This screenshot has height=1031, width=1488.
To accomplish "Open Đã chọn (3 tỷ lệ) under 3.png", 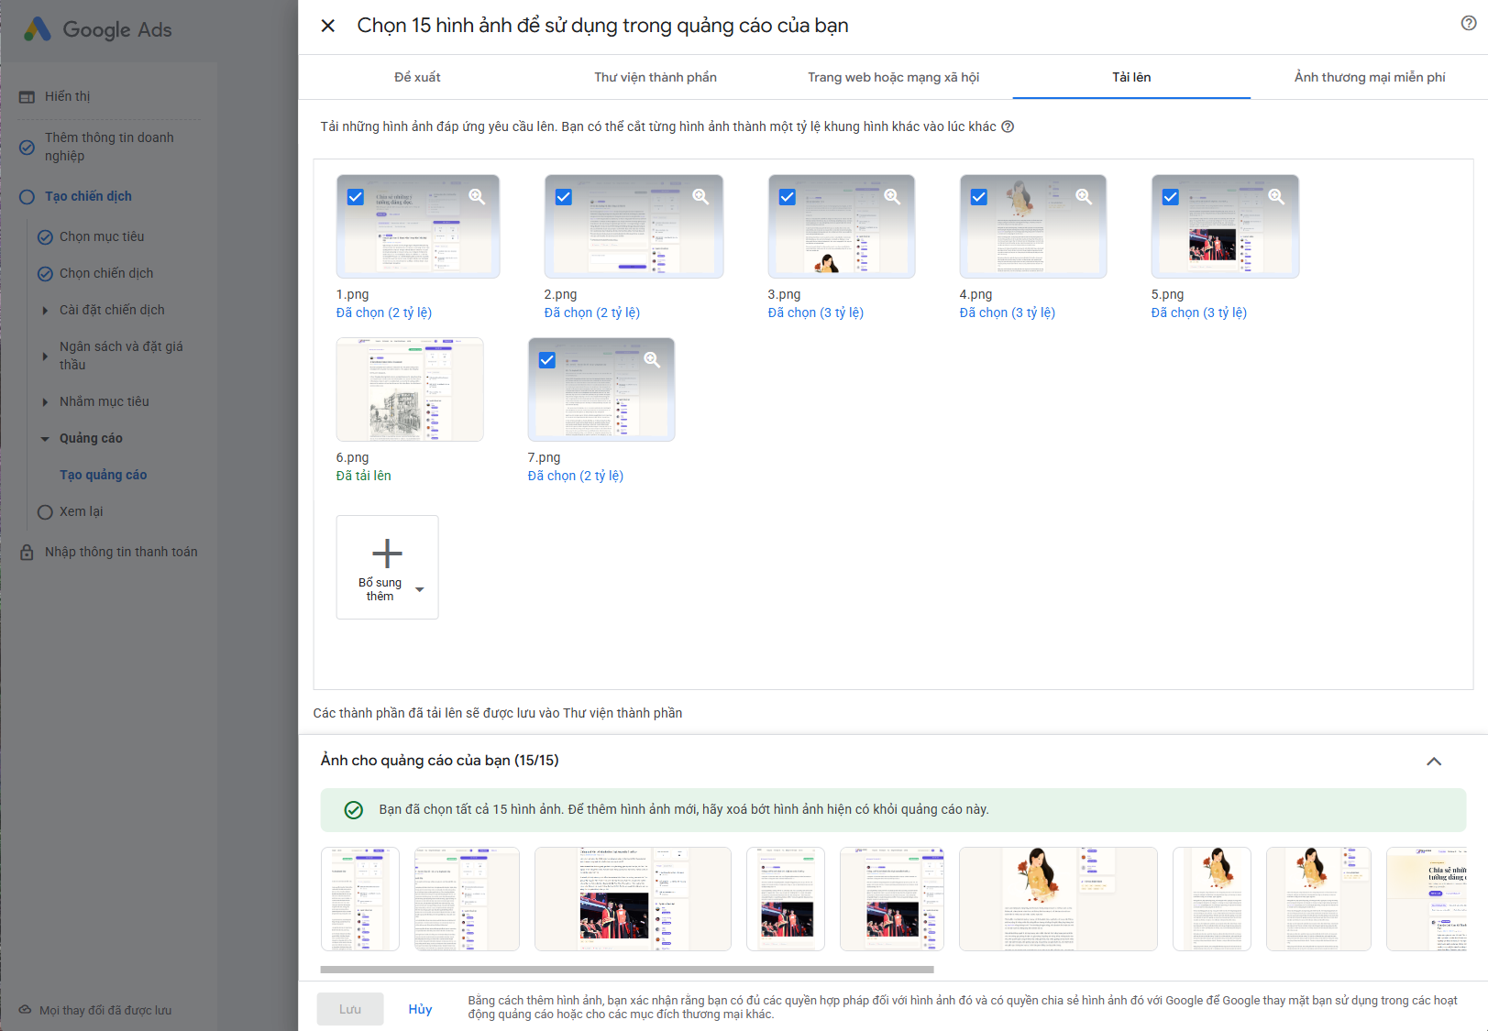I will [816, 313].
